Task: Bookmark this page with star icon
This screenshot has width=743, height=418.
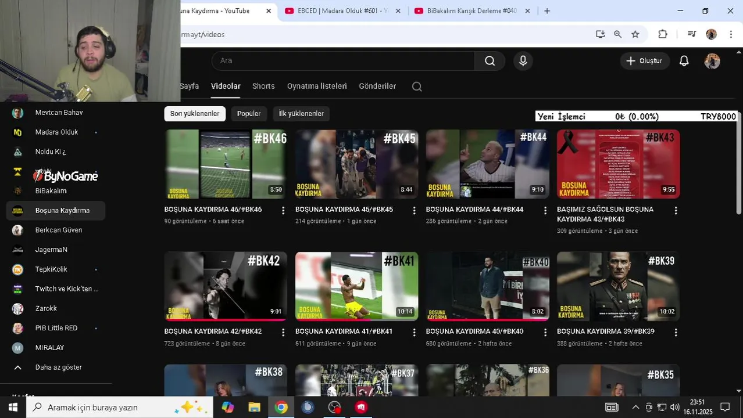Action: pos(635,34)
